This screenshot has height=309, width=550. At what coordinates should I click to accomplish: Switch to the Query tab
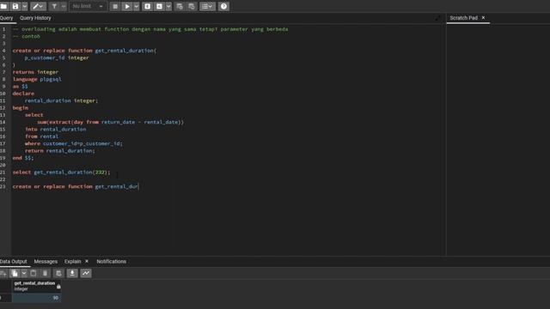tap(6, 18)
